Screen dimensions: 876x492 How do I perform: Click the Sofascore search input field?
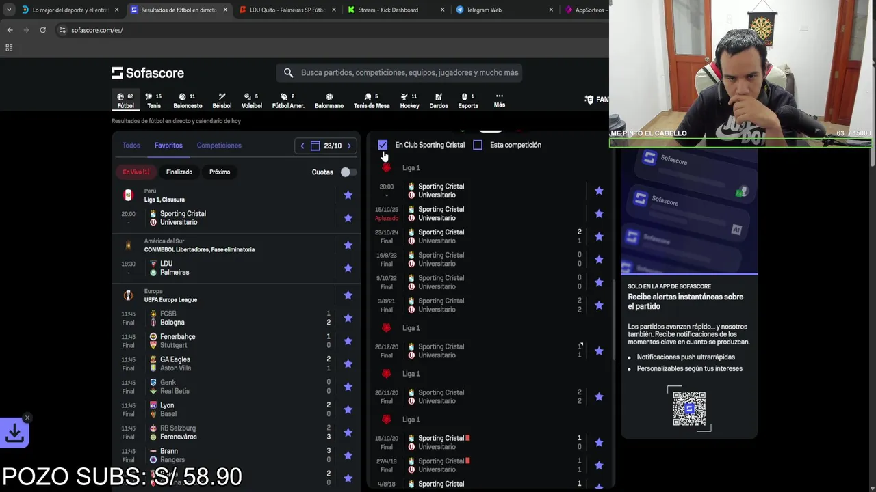pos(399,72)
